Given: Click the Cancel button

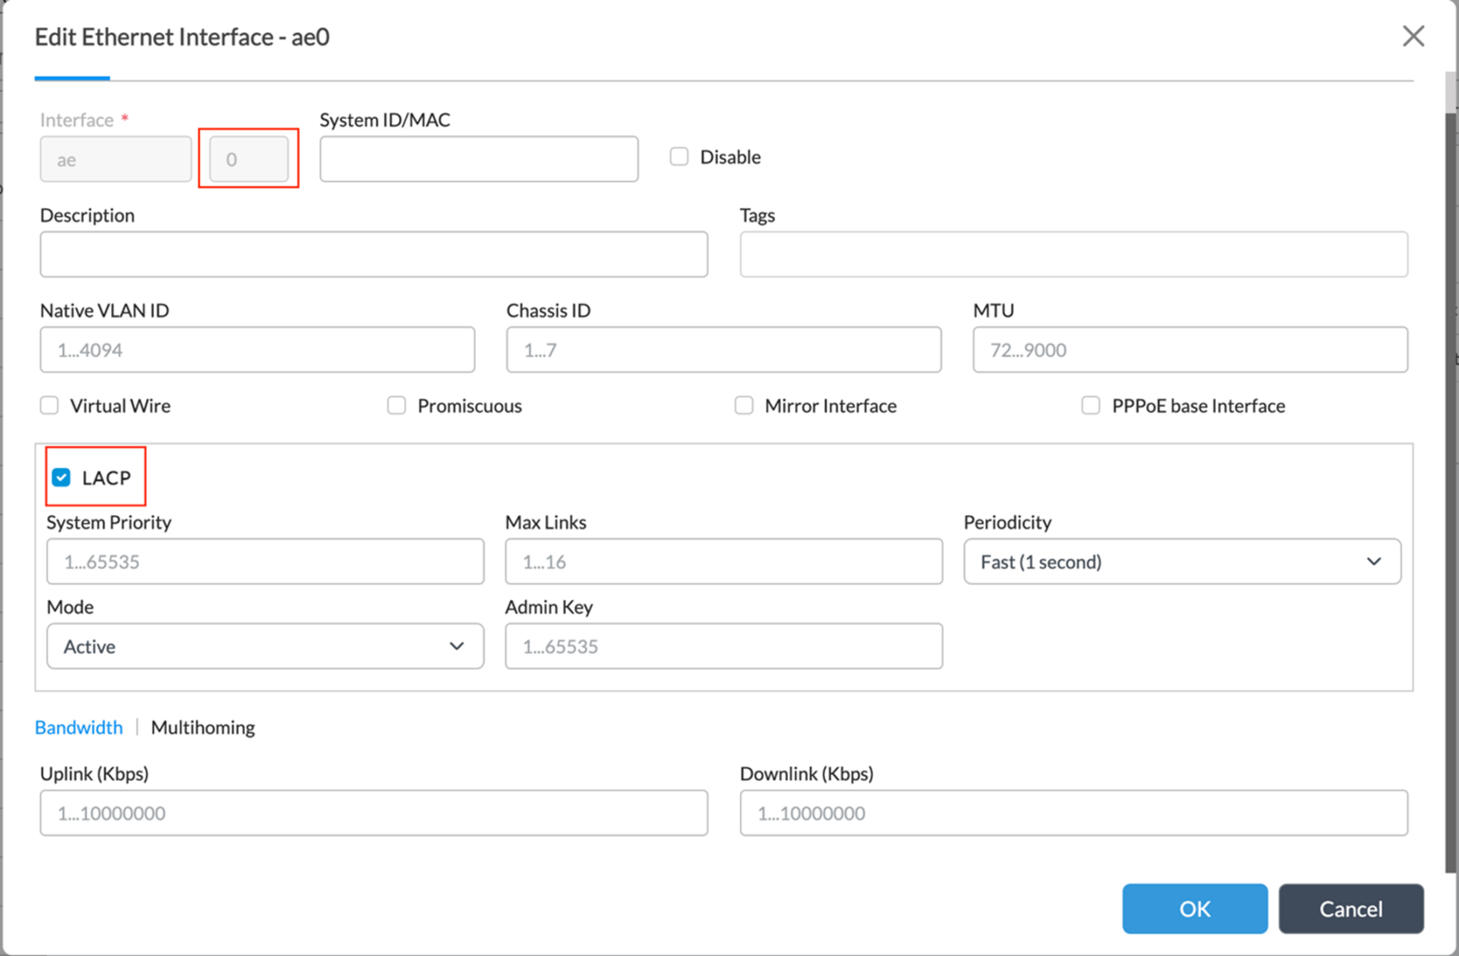Looking at the screenshot, I should pyautogui.click(x=1350, y=908).
